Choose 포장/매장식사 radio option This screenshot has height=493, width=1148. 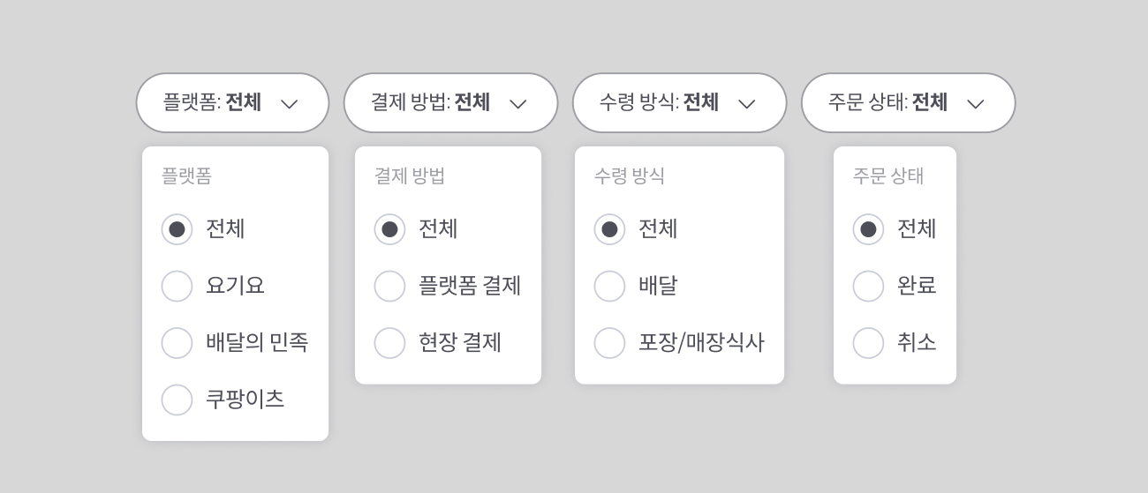(x=609, y=343)
